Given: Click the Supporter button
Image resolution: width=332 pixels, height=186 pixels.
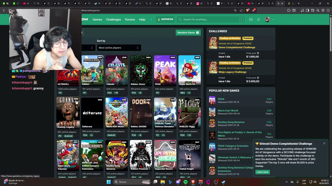Looking at the screenshot, I should click(165, 19).
